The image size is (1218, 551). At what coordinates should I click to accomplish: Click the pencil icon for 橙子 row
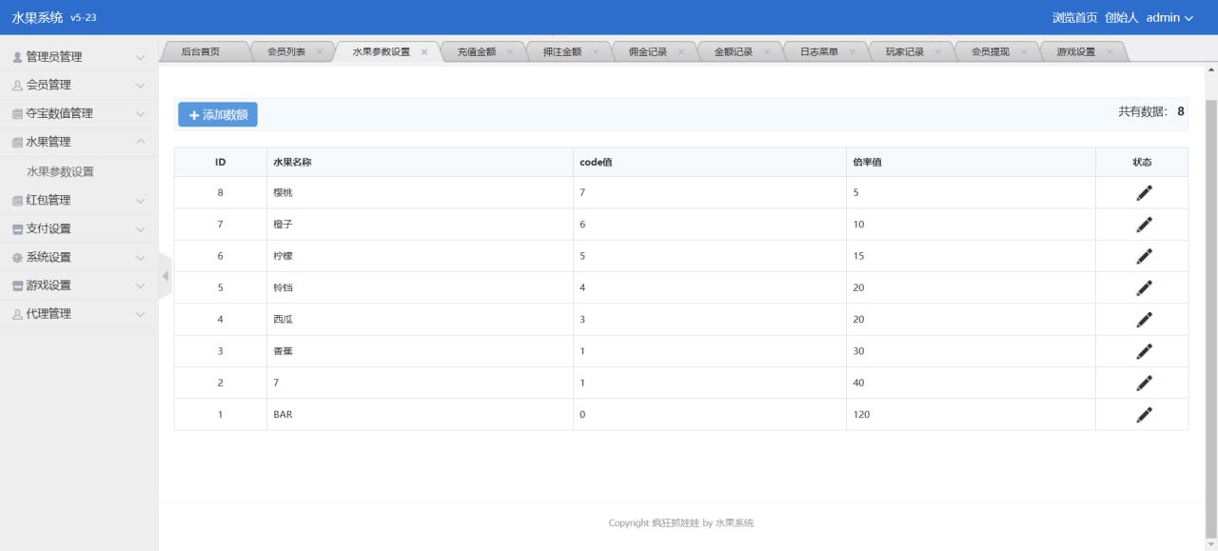tap(1144, 225)
